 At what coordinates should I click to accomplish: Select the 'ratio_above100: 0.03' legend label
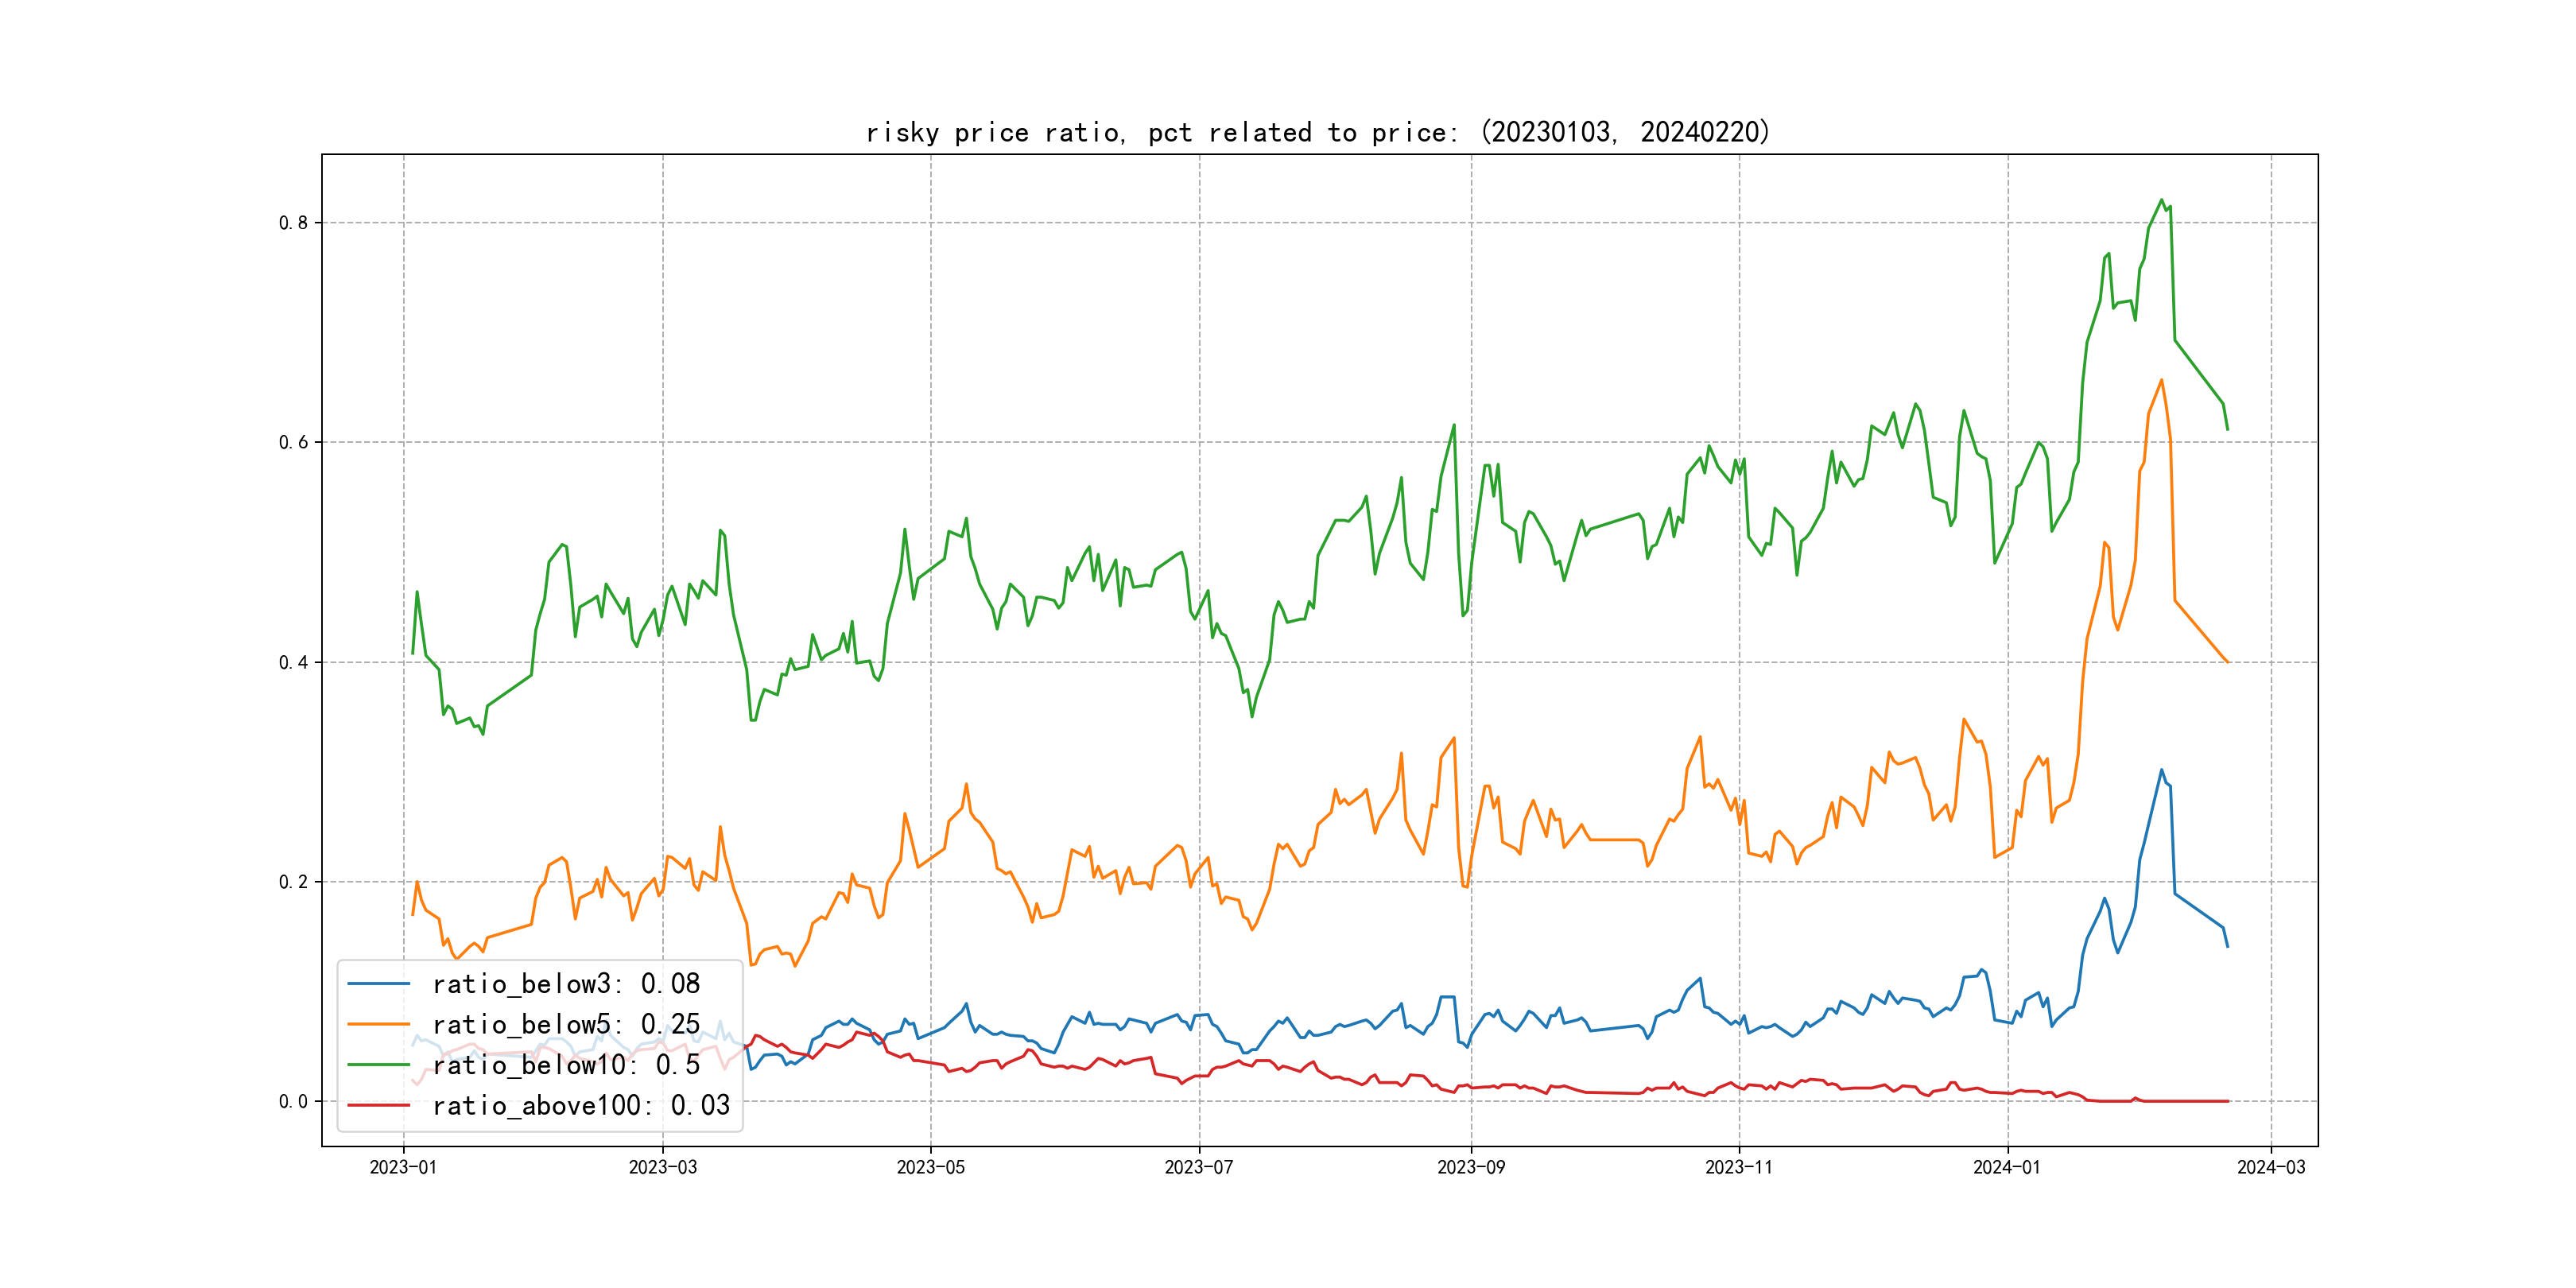(x=581, y=1105)
